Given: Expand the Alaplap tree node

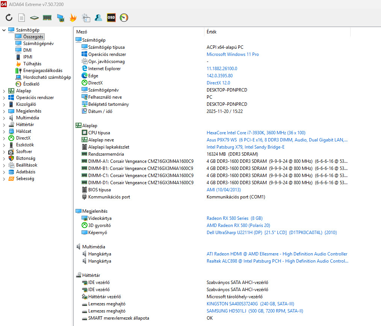Looking at the screenshot, I should click(4, 91).
